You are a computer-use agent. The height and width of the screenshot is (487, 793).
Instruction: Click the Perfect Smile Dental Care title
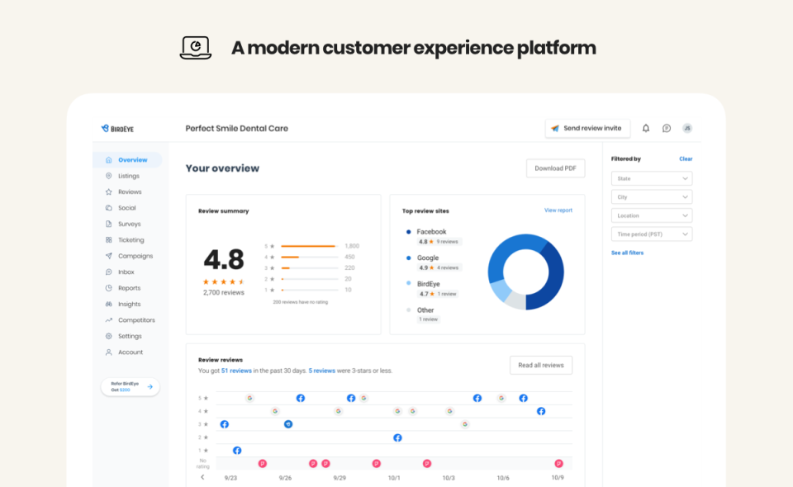(237, 128)
